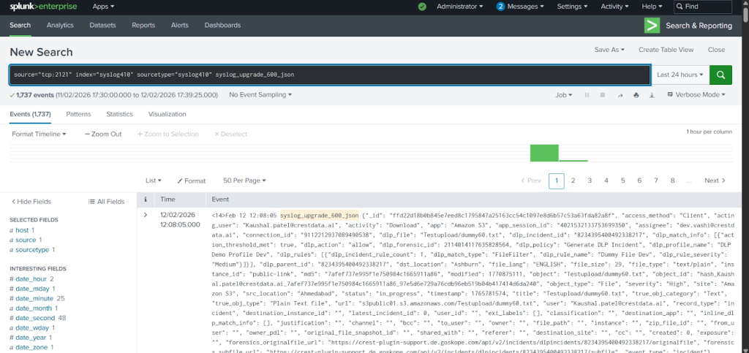This screenshot has width=749, height=353.
Task: Change the Verbose Mode search mode
Action: 696,95
